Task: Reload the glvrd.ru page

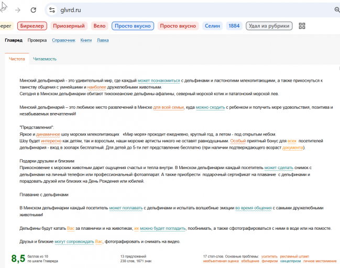Action: (x=33, y=10)
